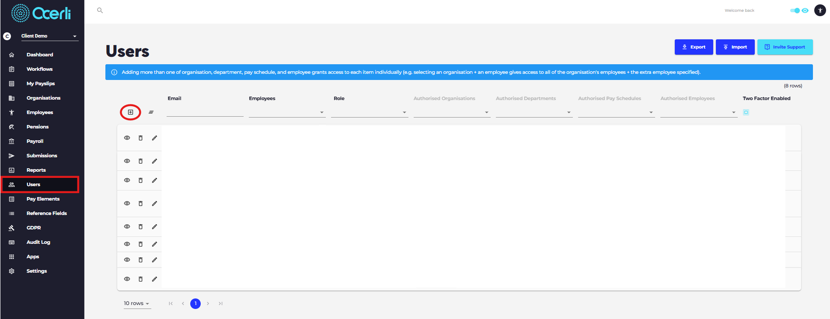Go to the next page arrow
The image size is (830, 319).
[208, 303]
